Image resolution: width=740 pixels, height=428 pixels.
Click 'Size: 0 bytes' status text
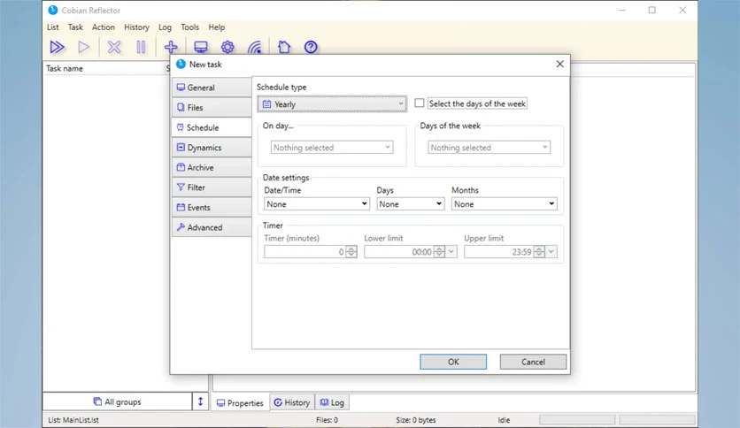pos(416,420)
